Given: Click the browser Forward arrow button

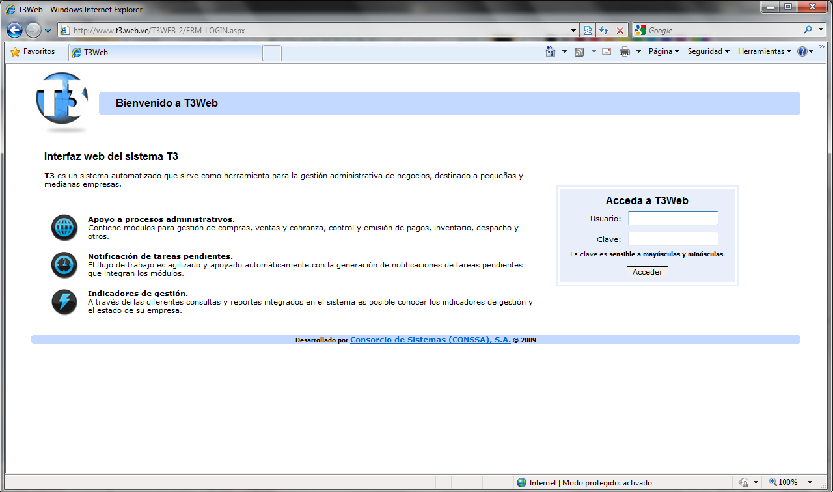Looking at the screenshot, I should (x=33, y=30).
